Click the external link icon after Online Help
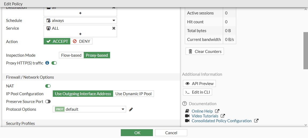The image size is (308, 138). click(x=217, y=111)
